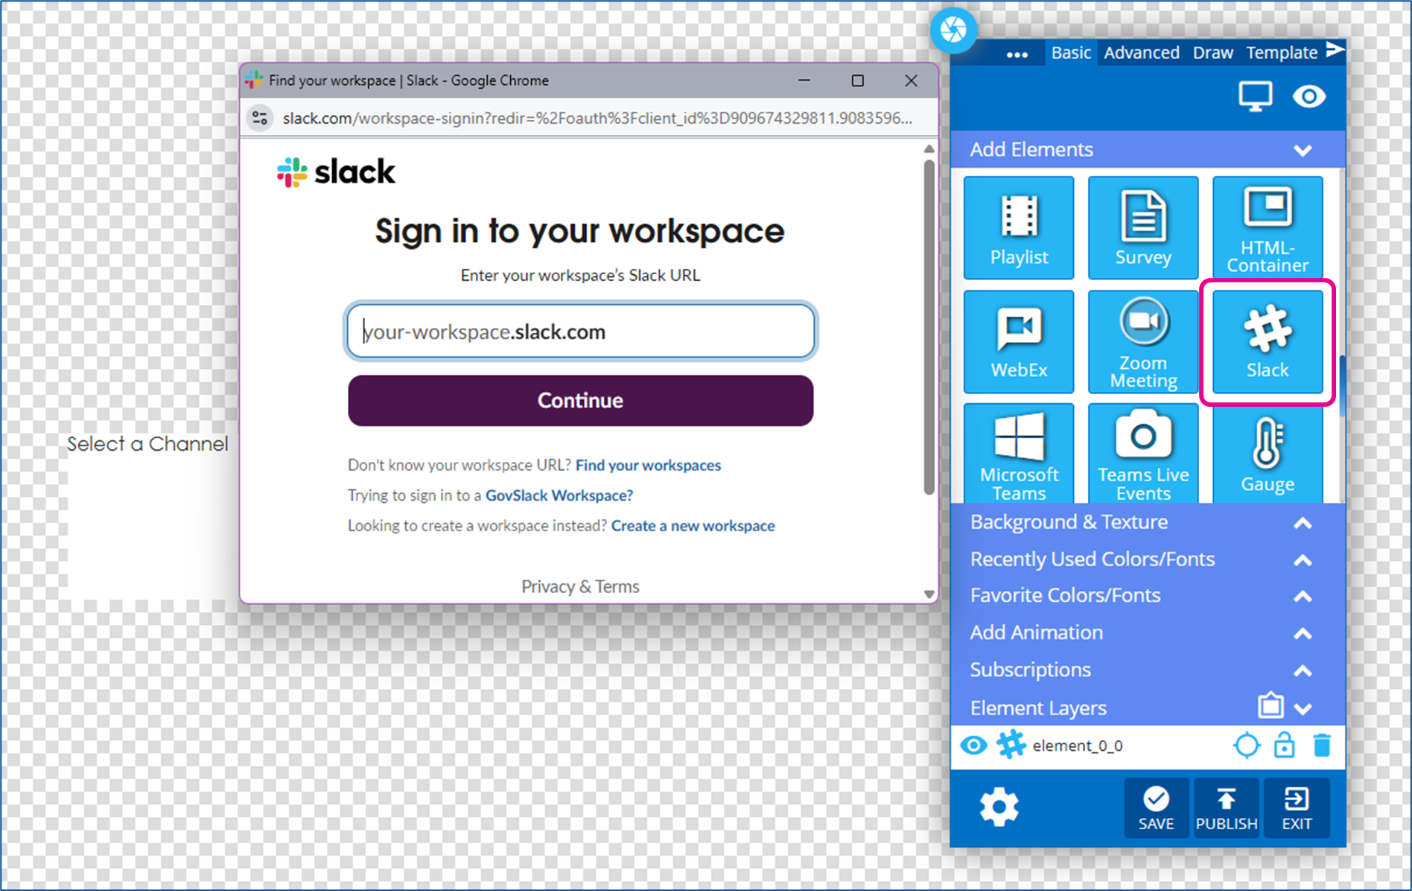
Task: Switch to the Advanced tab
Action: click(1142, 53)
